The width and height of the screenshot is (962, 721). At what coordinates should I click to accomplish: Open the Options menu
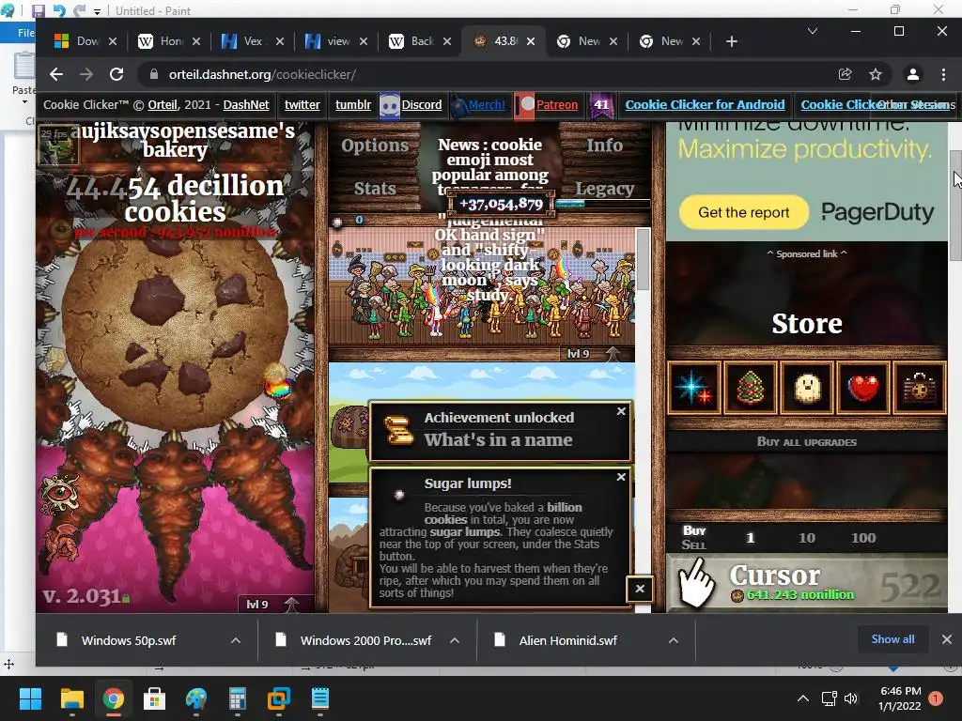pos(374,146)
